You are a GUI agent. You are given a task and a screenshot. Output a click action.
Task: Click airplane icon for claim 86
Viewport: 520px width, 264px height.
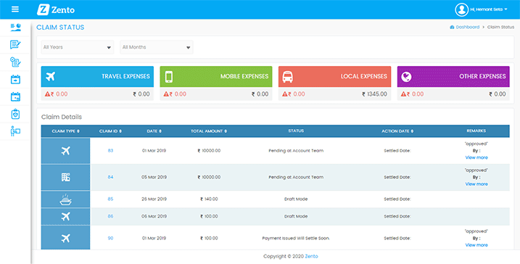(x=66, y=217)
